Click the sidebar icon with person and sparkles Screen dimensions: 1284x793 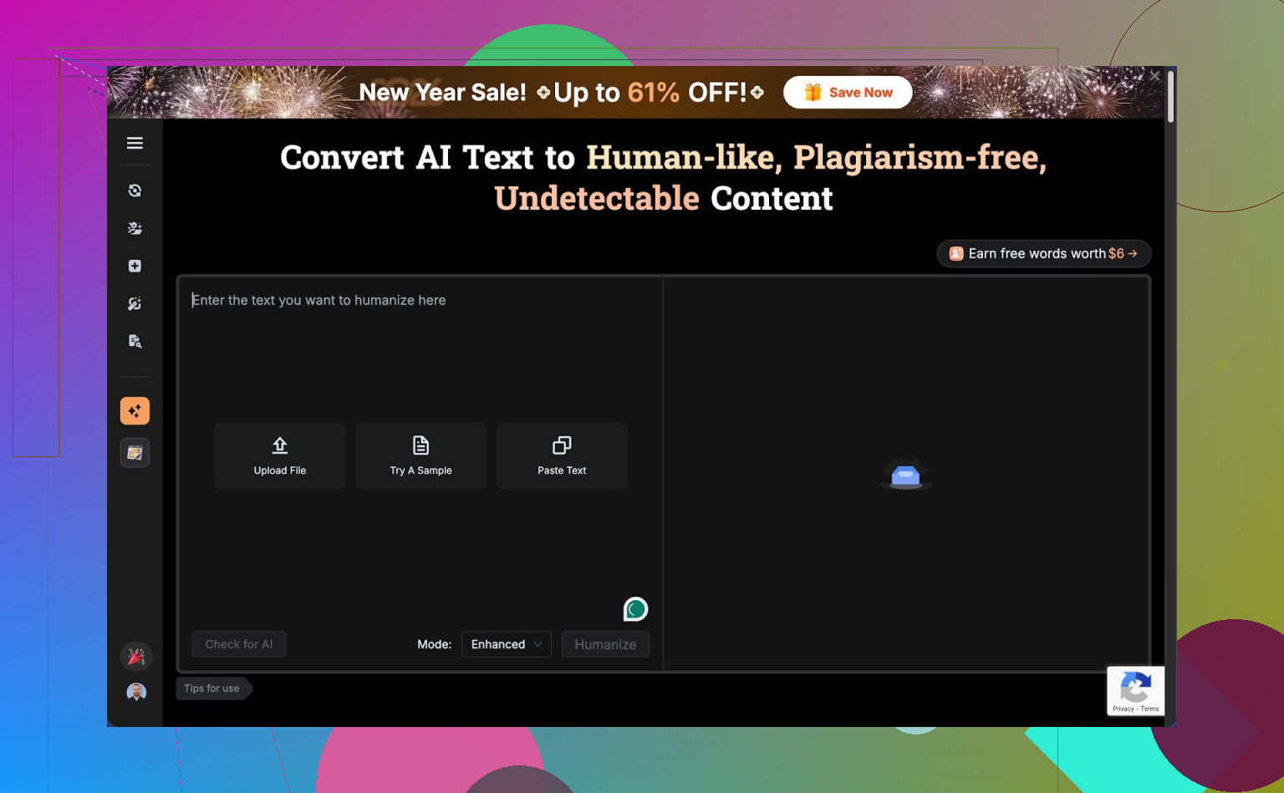point(135,228)
